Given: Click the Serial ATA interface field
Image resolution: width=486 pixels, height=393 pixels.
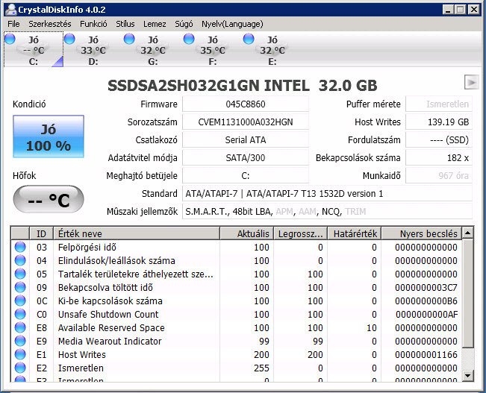Looking at the screenshot, I should coord(246,140).
